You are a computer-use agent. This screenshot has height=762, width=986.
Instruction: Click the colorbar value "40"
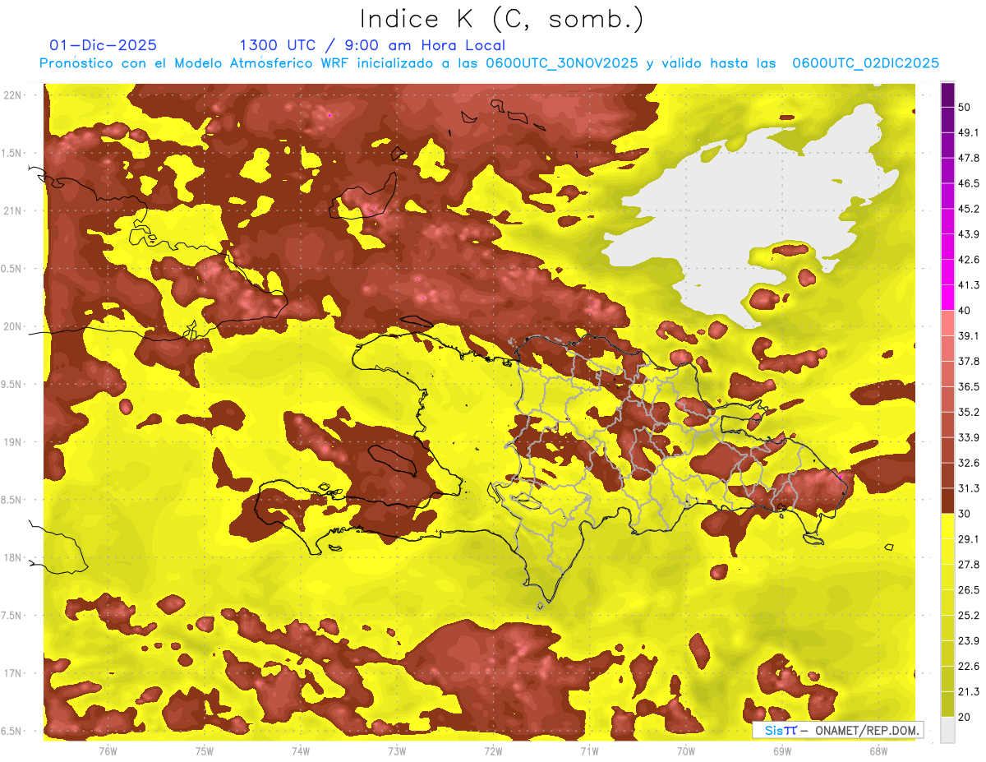coord(965,310)
